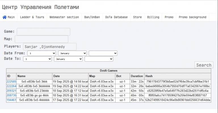Click the Date From: label
The width and height of the screenshot is (218, 113).
click(14, 53)
